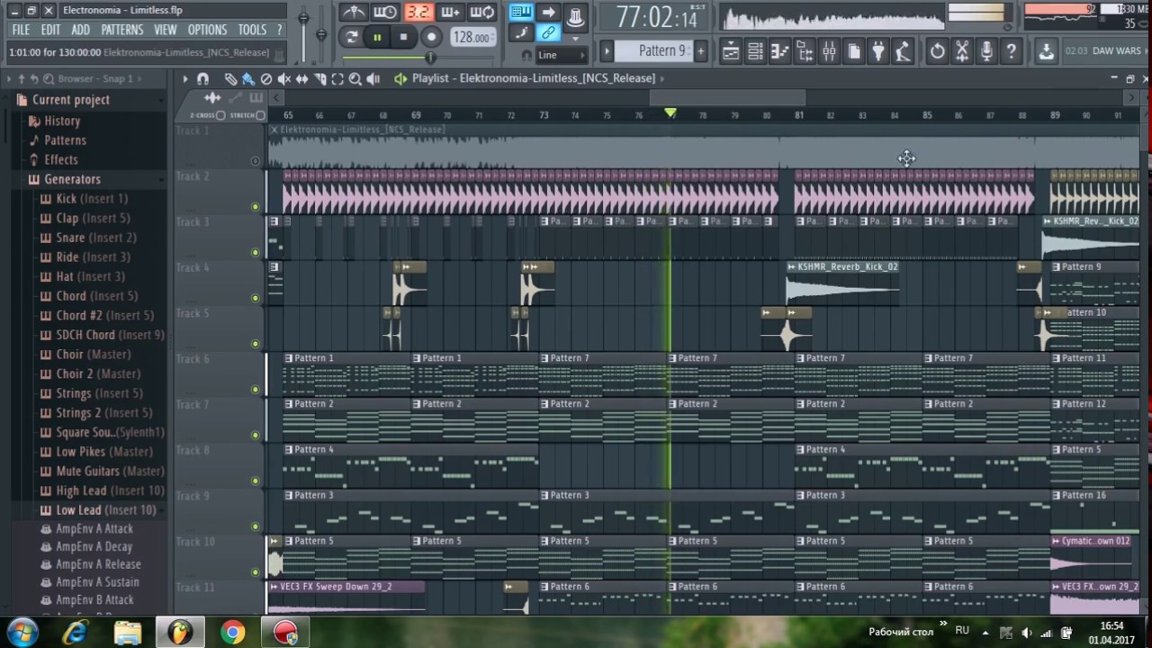Select the Zoom tool in Playlist toolbar
Image resolution: width=1152 pixels, height=648 pixels.
point(355,79)
